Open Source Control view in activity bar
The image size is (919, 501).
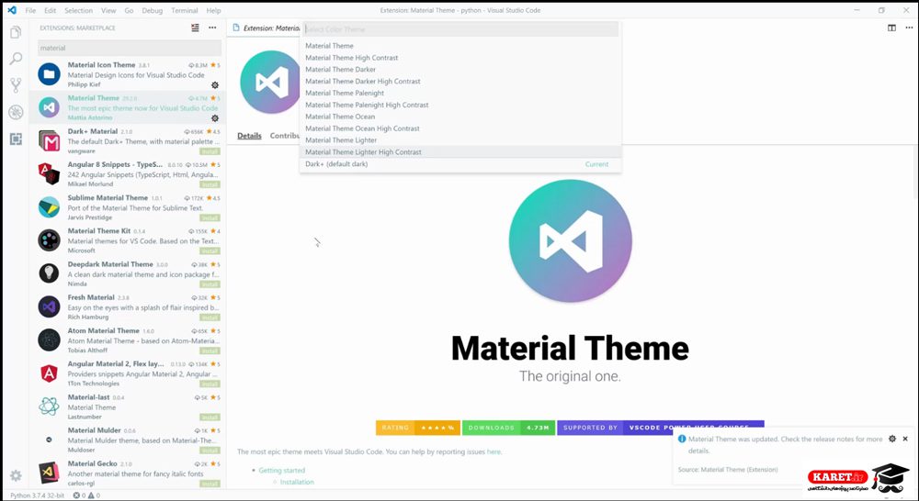[x=16, y=85]
